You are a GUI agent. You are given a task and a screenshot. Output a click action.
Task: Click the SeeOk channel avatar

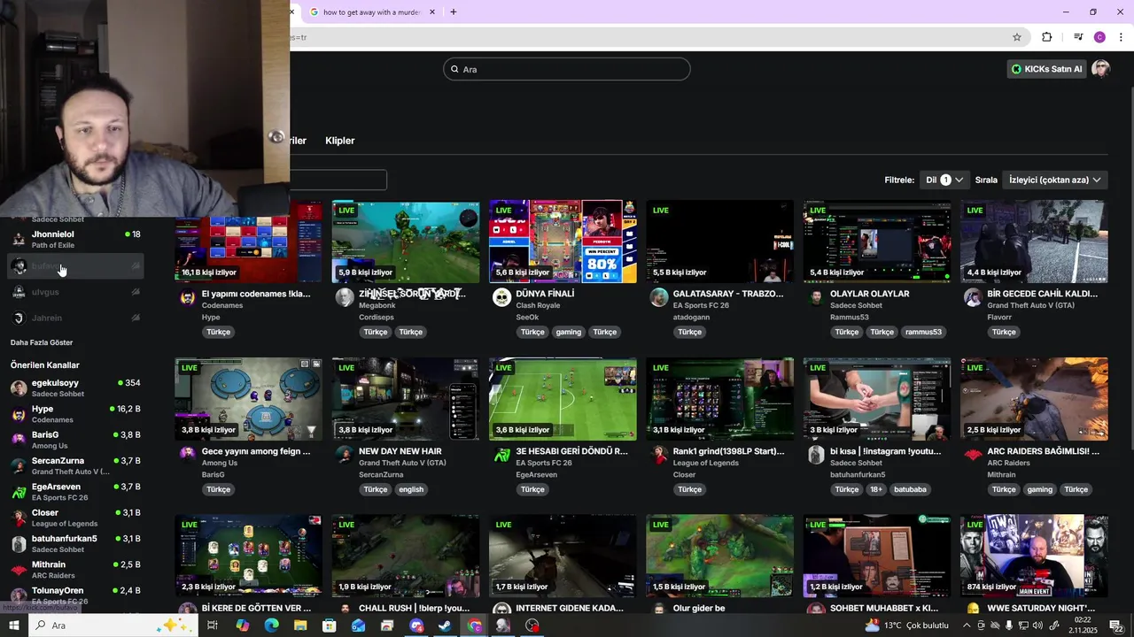[x=502, y=297]
